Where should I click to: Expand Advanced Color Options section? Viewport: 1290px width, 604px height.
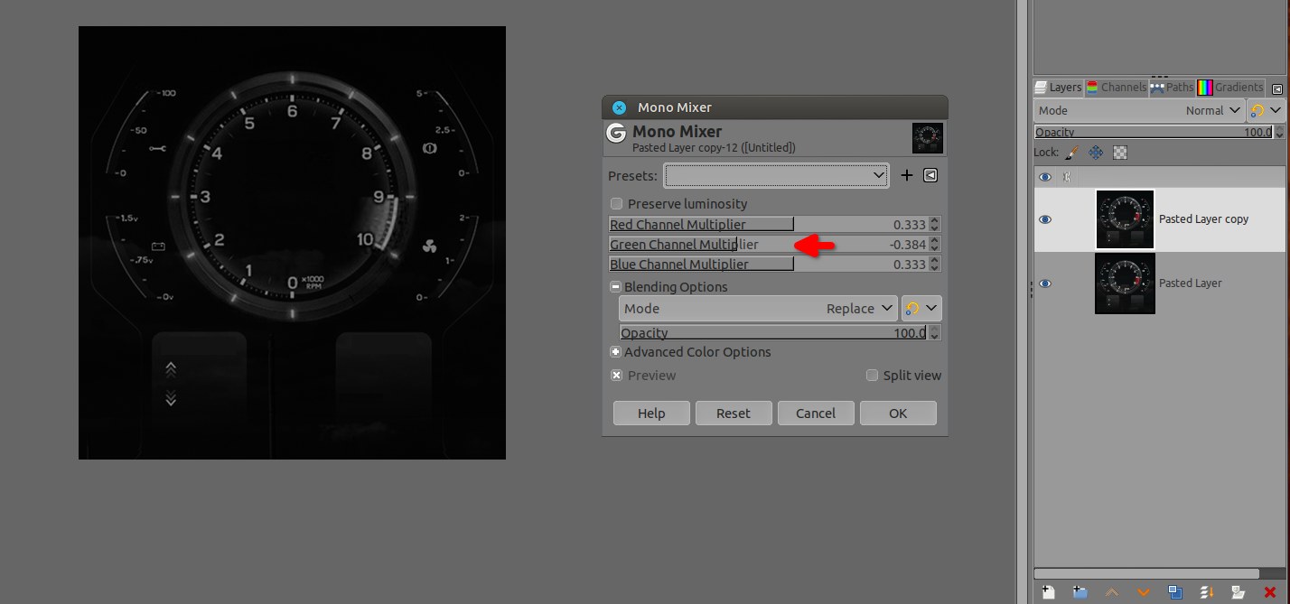[615, 352]
